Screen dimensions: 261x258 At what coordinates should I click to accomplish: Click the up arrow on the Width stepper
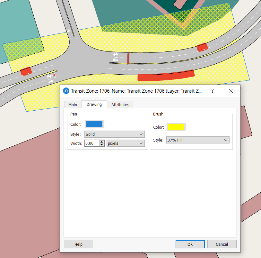102,142
